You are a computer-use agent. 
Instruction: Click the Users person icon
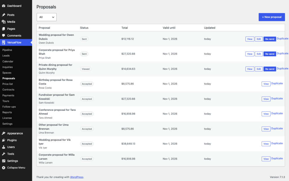coord(3,147)
